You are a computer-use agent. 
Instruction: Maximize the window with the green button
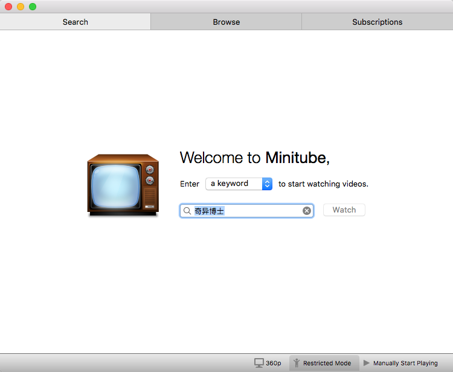click(33, 7)
